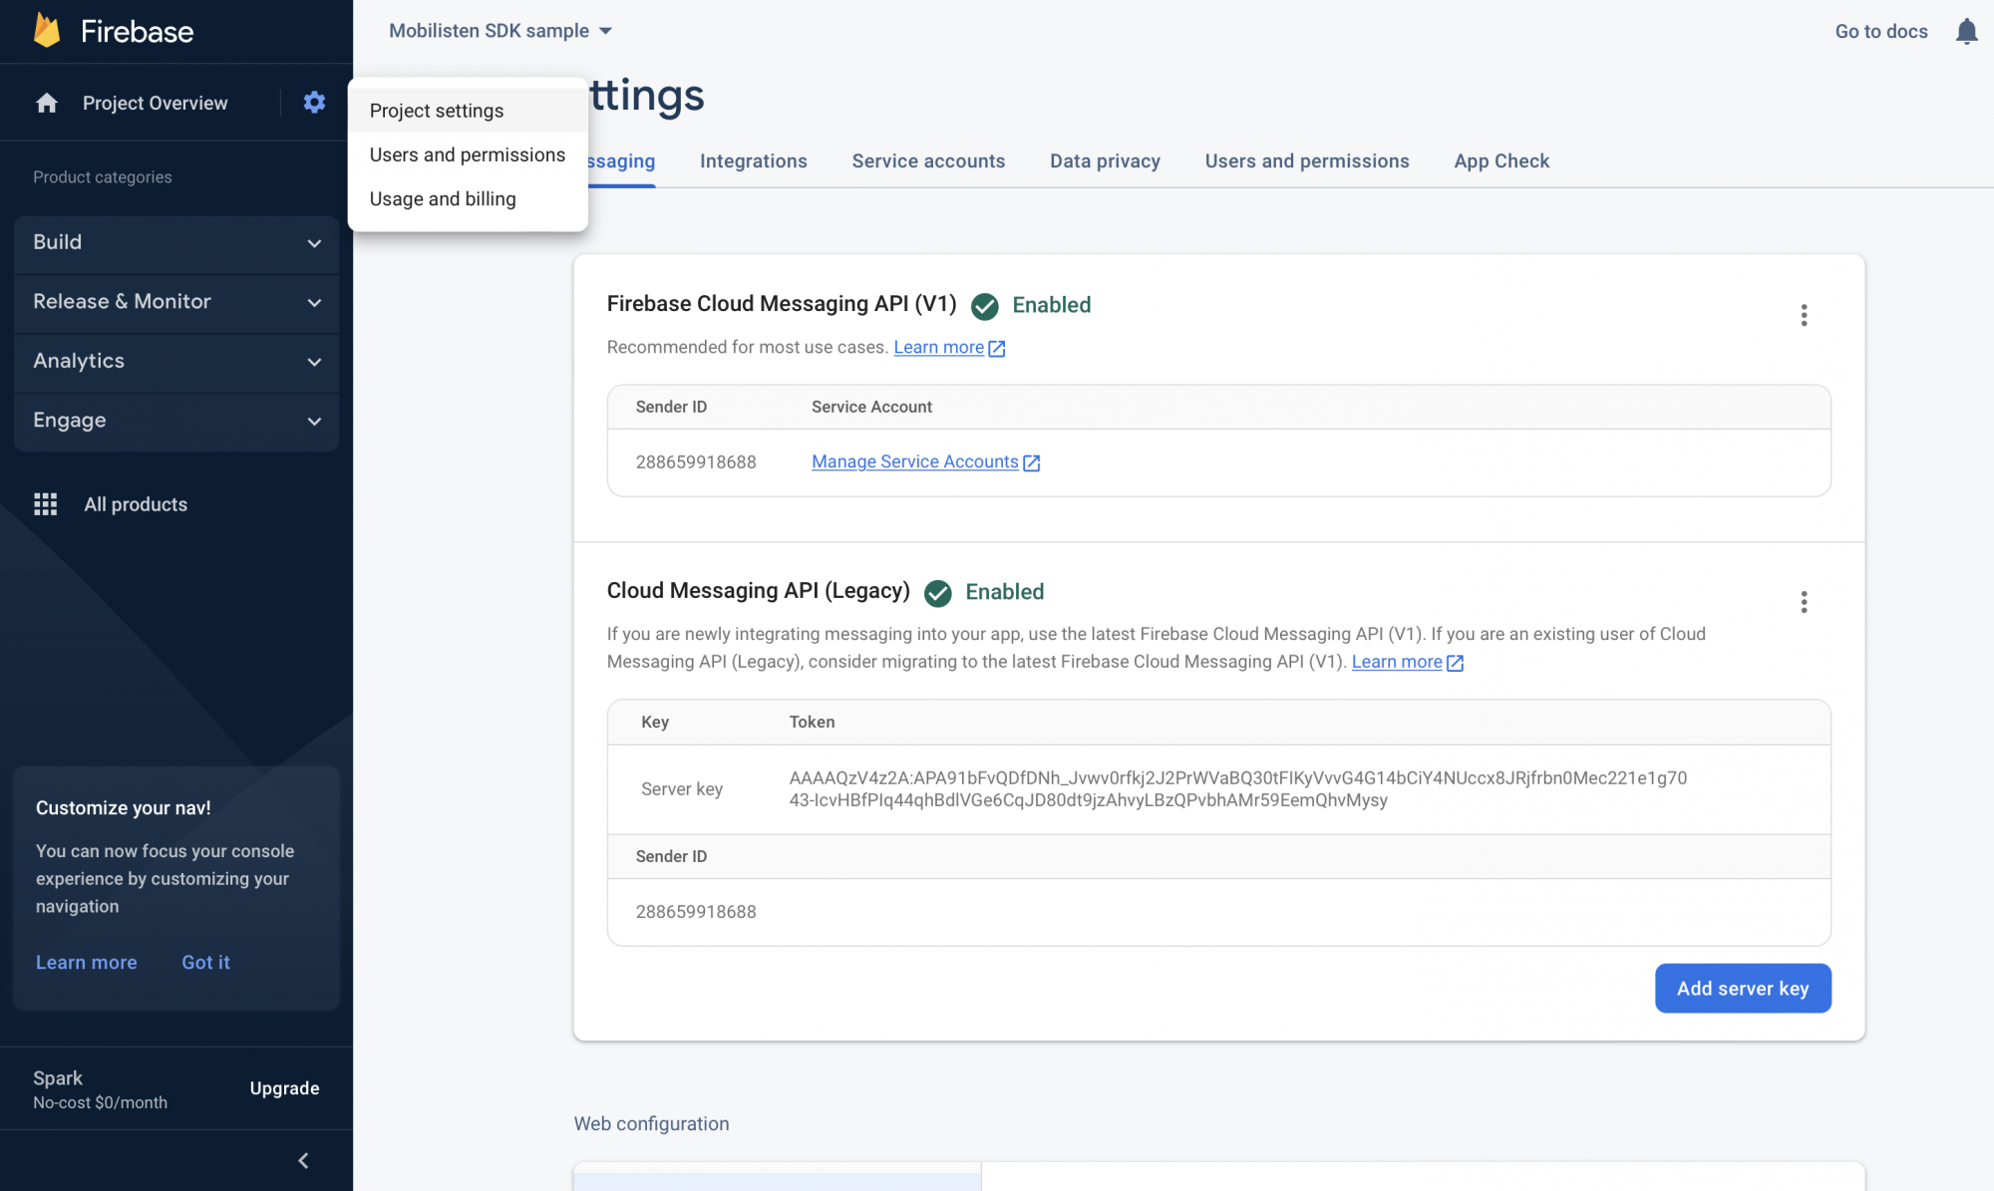Open All products grid icon

coord(46,504)
